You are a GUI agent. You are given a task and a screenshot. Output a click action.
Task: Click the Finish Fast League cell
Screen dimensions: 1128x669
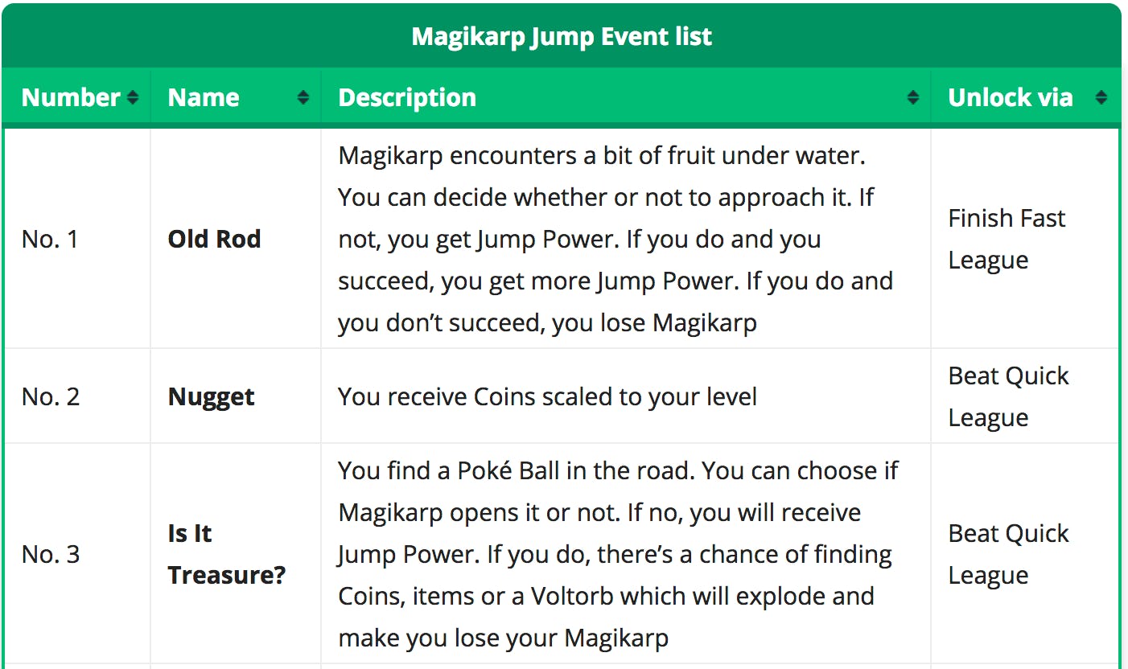[x=1007, y=239]
